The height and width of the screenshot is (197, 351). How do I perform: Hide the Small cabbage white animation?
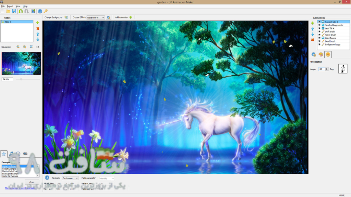tap(319, 25)
